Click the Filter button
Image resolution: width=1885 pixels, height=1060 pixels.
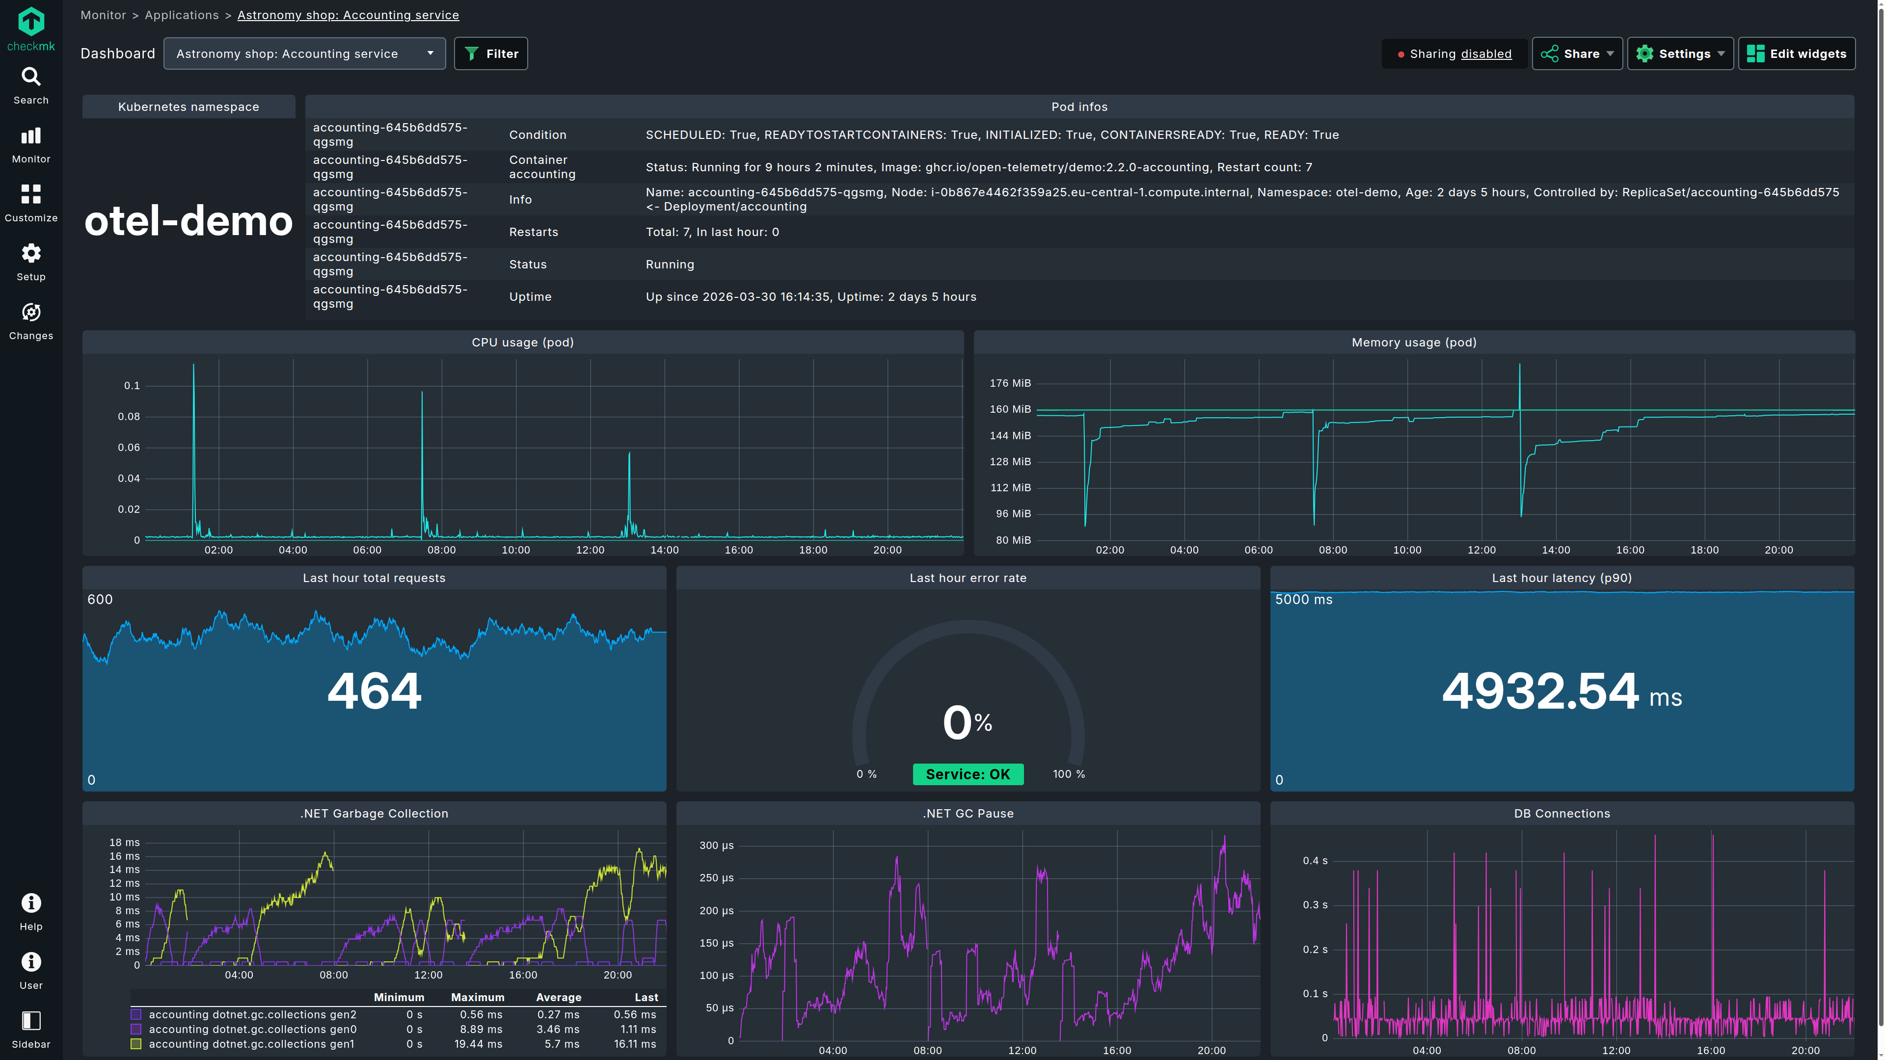pyautogui.click(x=490, y=54)
